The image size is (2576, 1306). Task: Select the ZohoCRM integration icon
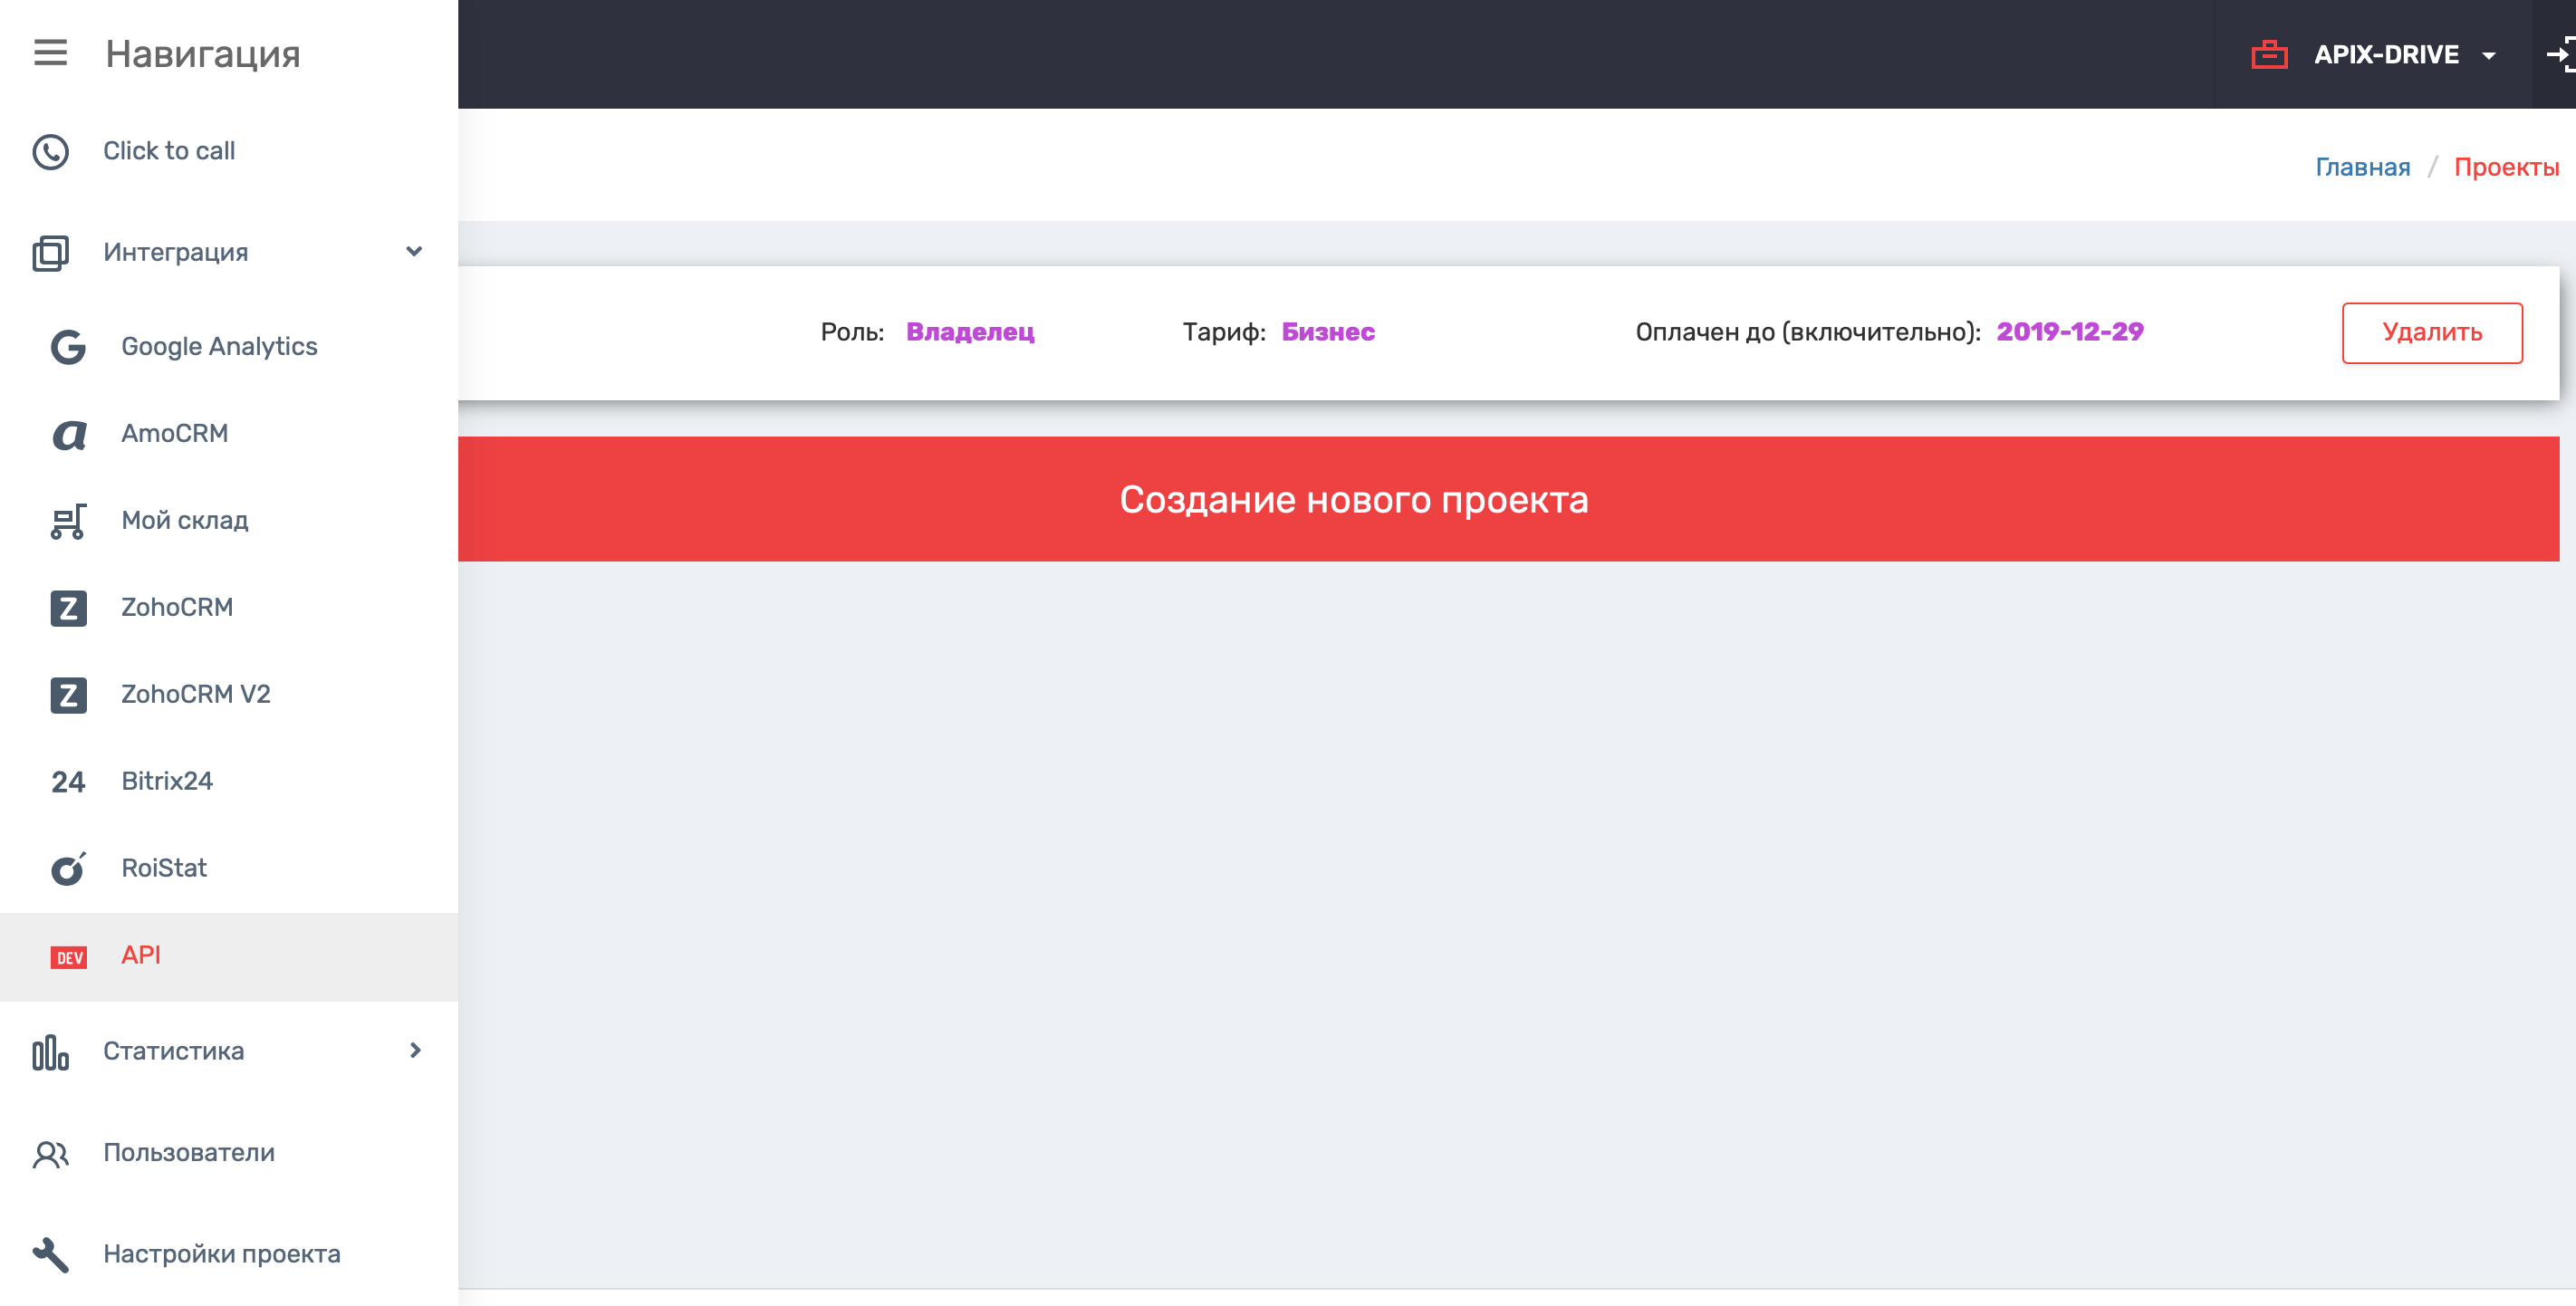pyautogui.click(x=67, y=607)
